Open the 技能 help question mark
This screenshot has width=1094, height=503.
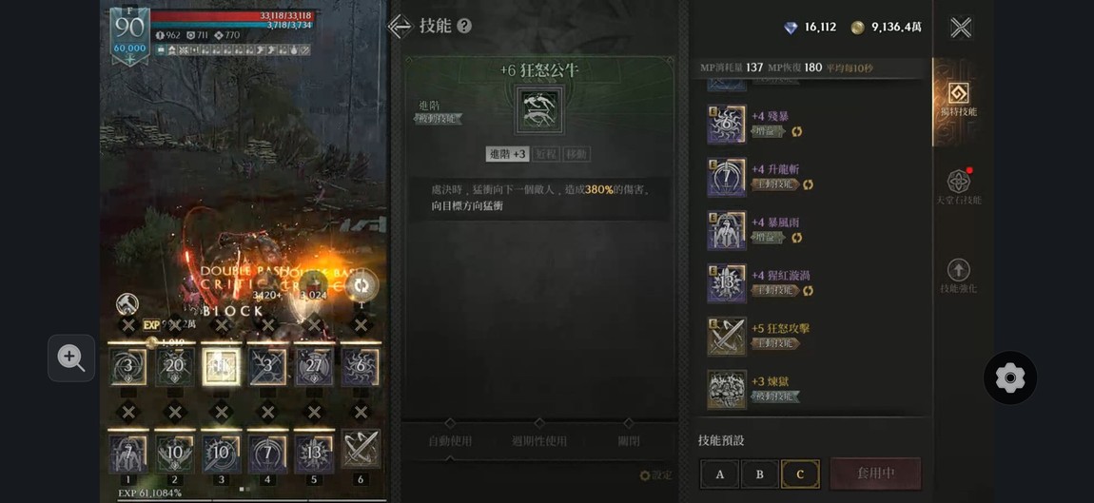tap(464, 27)
